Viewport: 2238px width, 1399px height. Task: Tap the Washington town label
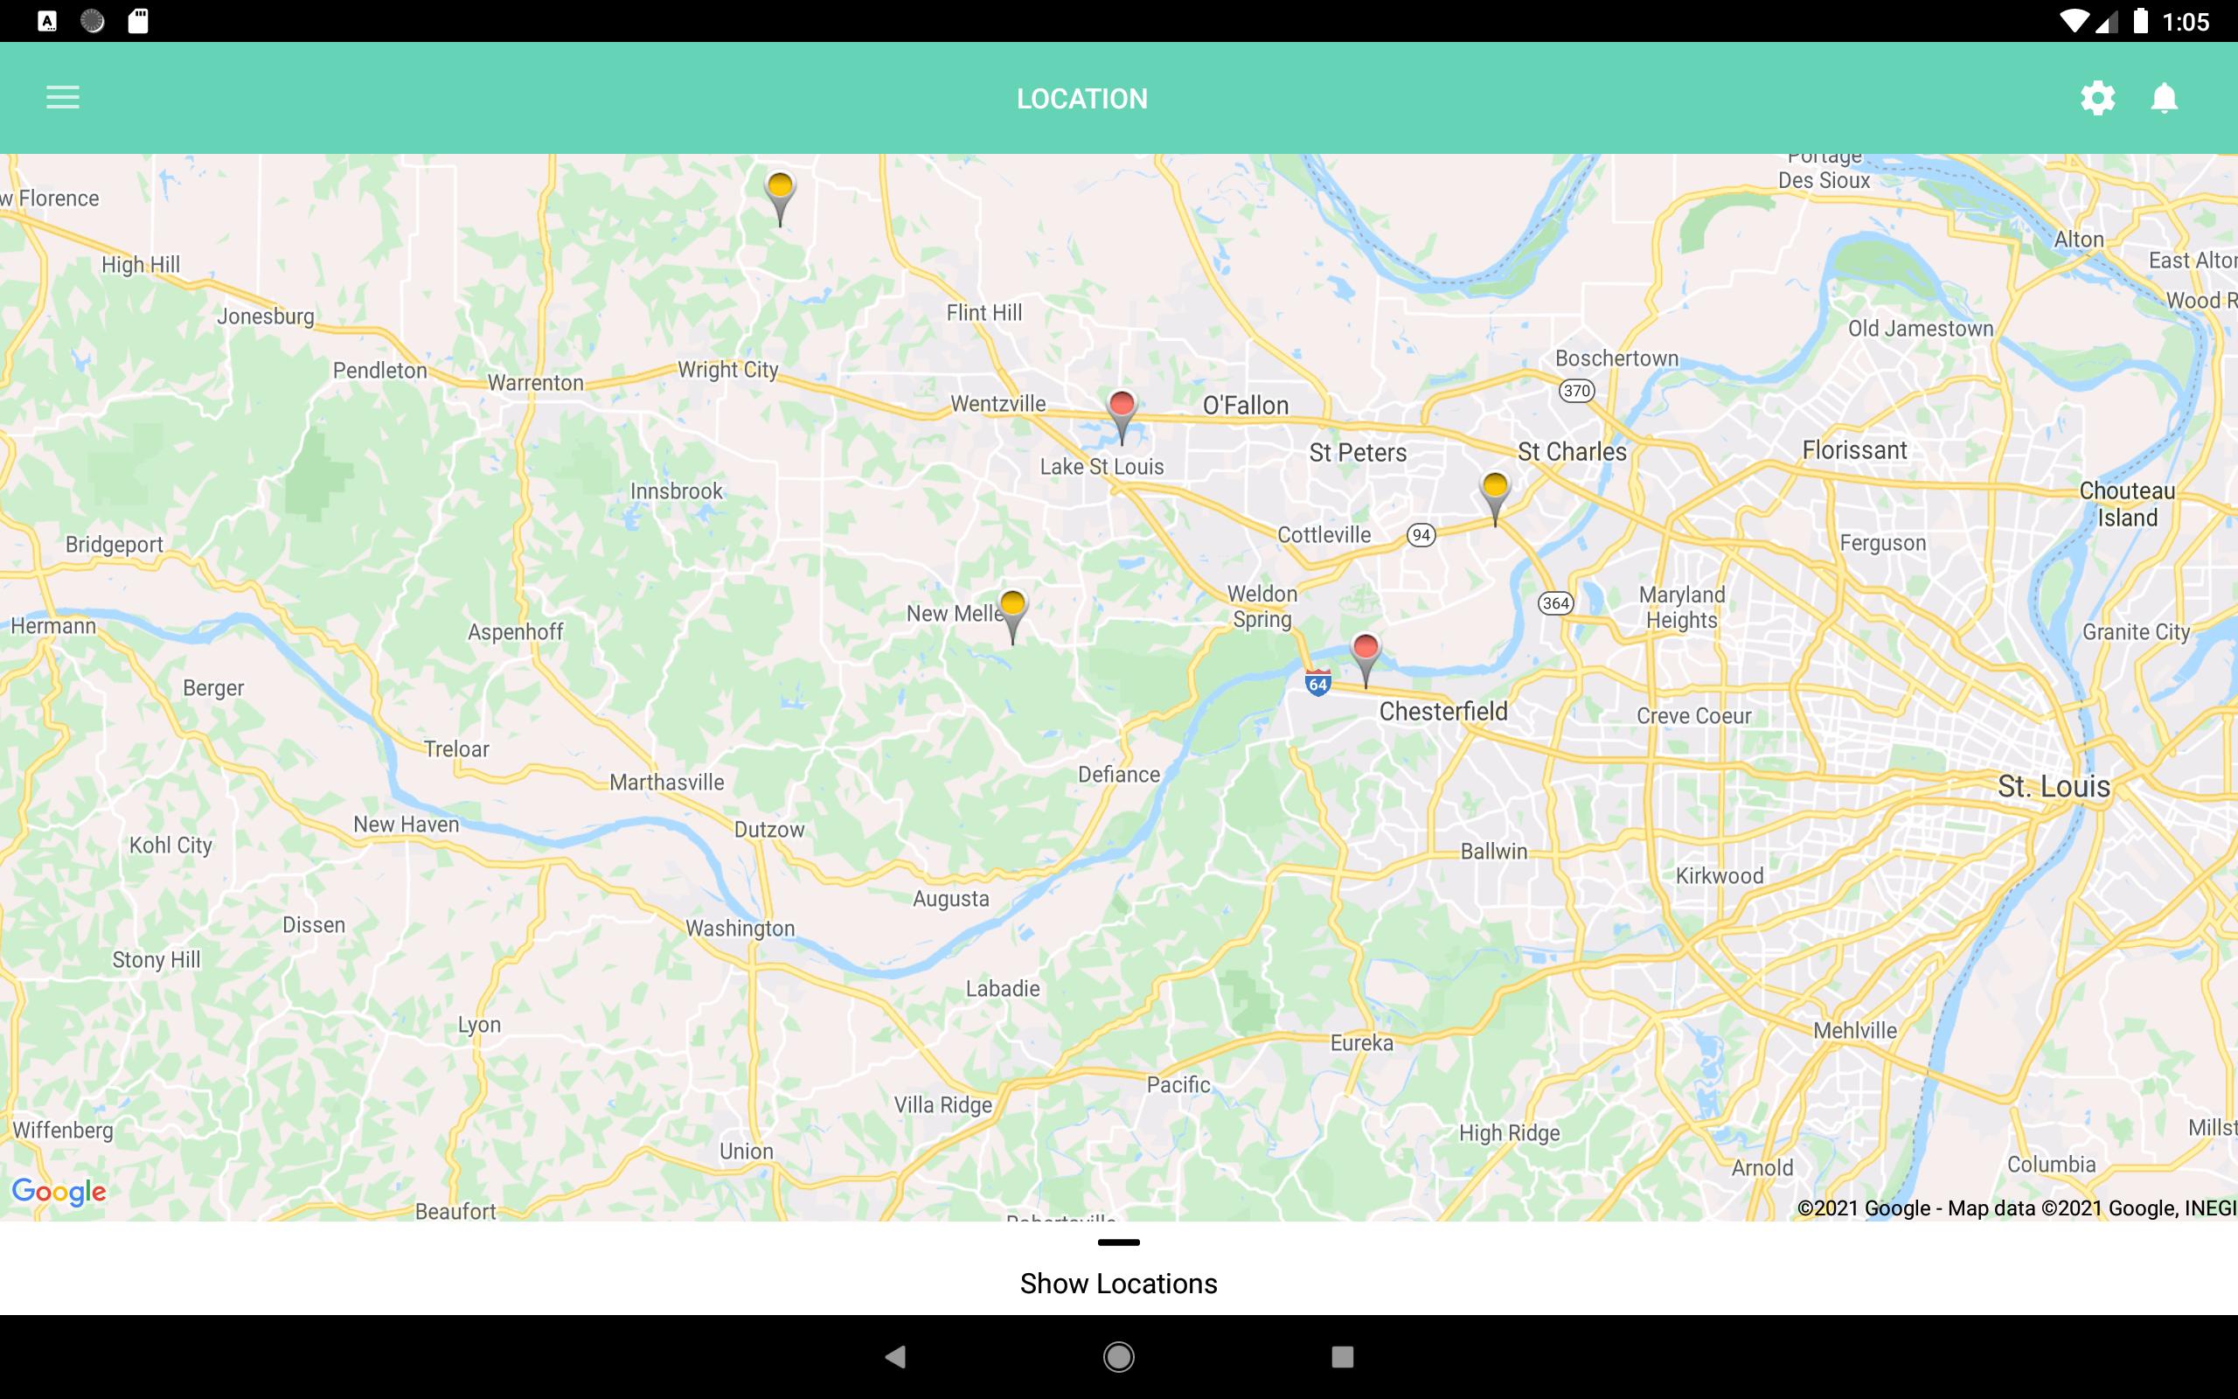pos(740,928)
